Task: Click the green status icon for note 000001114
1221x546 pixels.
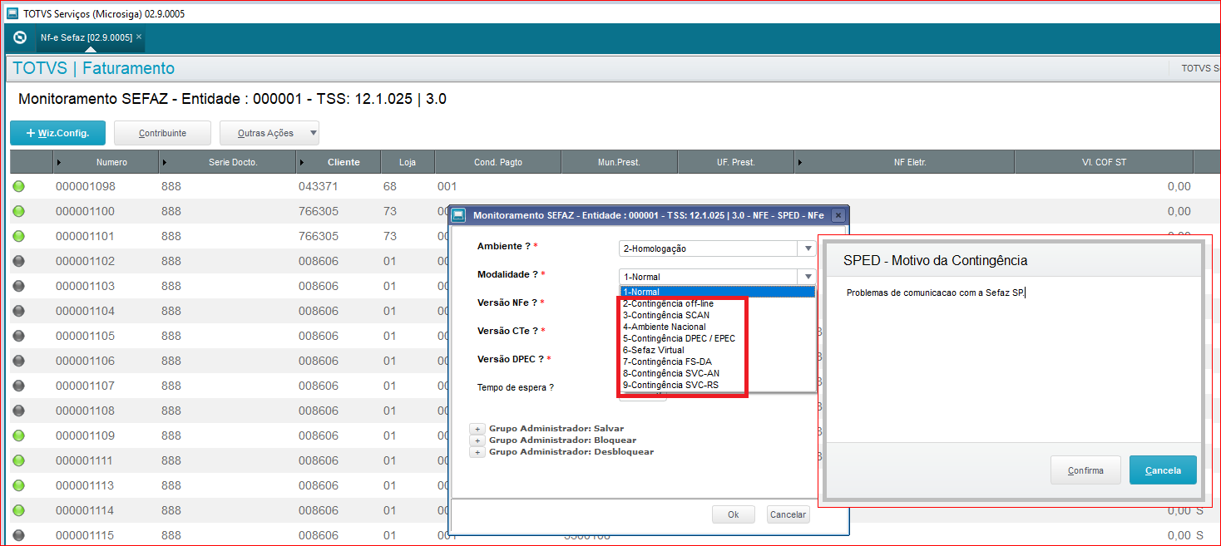Action: tap(19, 510)
